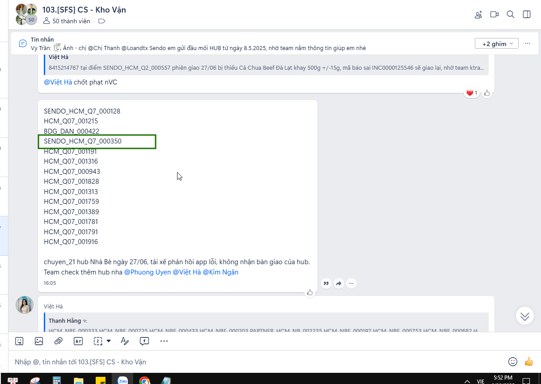Open more options for the pinned message bar
The width and height of the screenshot is (541, 384).
[x=528, y=43]
